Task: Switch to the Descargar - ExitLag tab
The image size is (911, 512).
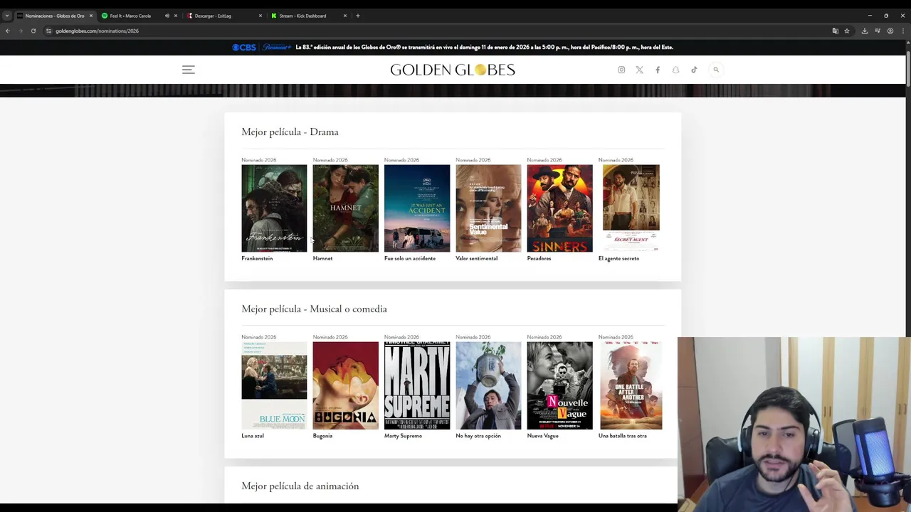Action: tap(214, 16)
